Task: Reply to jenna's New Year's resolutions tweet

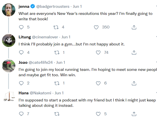Action: click(x=21, y=27)
